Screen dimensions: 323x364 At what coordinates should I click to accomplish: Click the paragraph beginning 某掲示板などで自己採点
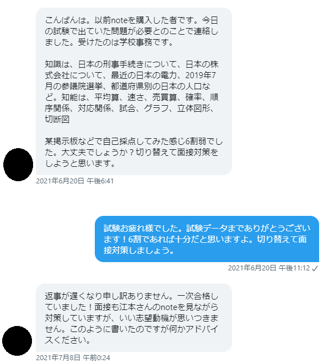click(x=133, y=152)
